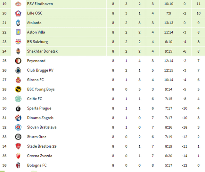
Task: Open the Slovan Bratislava team link
Action: pyautogui.click(x=42, y=127)
